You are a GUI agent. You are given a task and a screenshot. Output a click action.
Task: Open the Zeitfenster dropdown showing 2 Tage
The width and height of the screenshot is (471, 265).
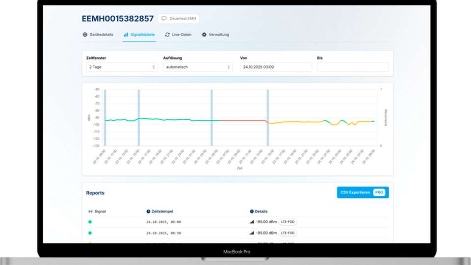click(x=122, y=67)
